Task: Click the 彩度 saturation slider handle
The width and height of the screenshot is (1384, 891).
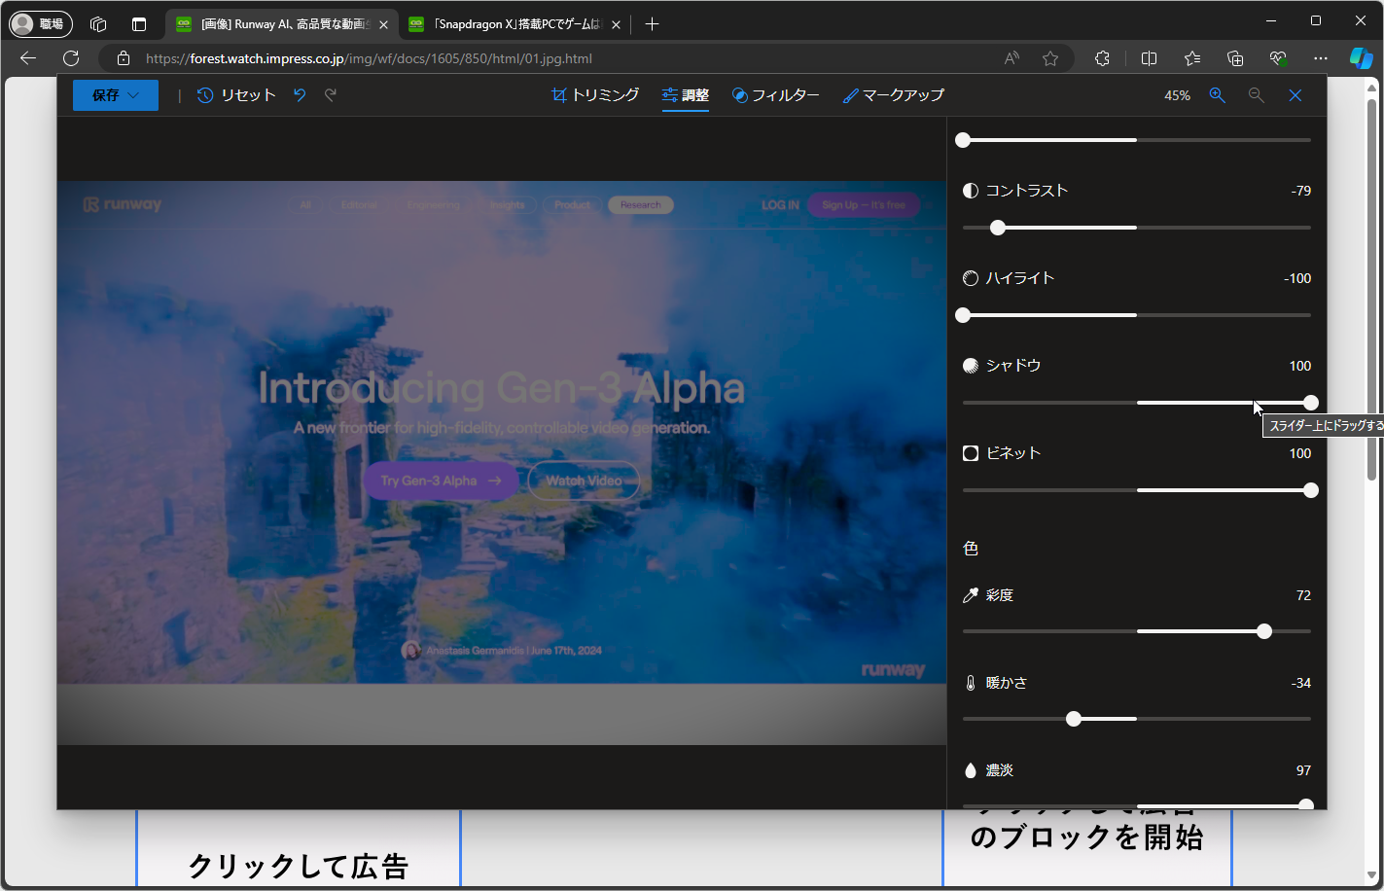Action: 1264,631
